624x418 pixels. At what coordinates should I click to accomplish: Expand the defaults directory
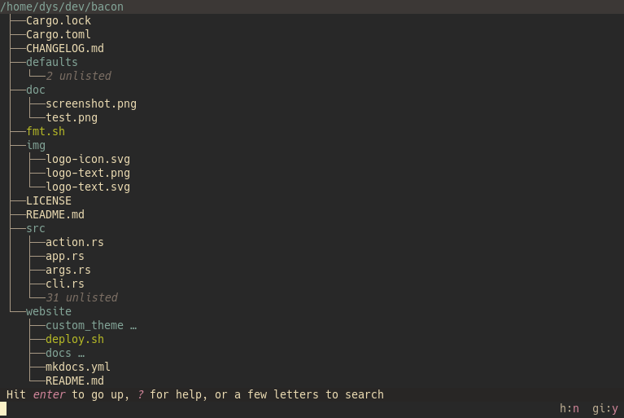pos(52,62)
